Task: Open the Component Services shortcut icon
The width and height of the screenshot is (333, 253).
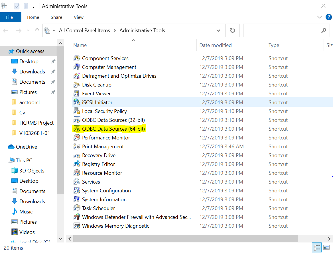Action: 77,58
